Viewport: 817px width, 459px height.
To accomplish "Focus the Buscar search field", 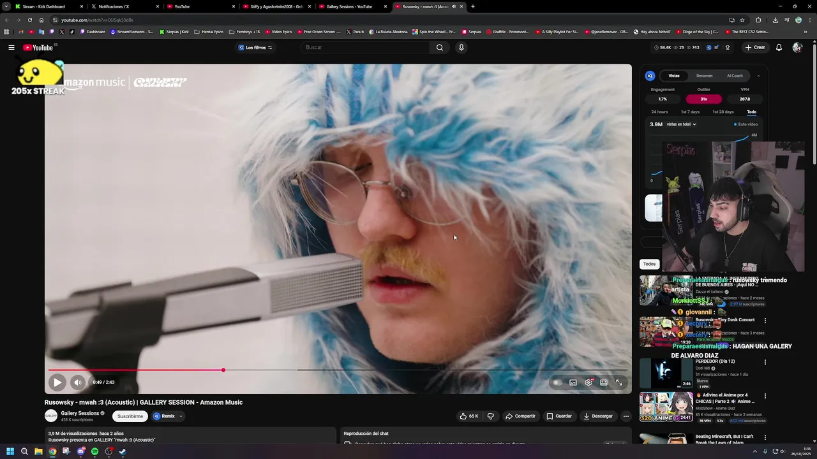I will 365,47.
